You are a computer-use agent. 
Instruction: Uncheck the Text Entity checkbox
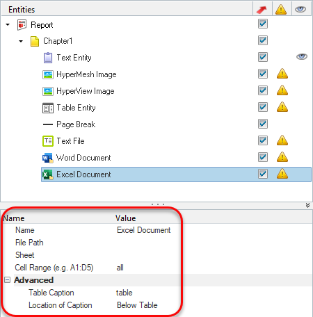(x=263, y=57)
